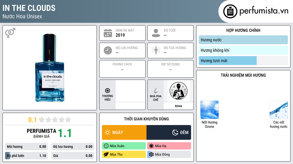Select the Ngày time segment
Screen dimensions: 293x164
(124, 132)
